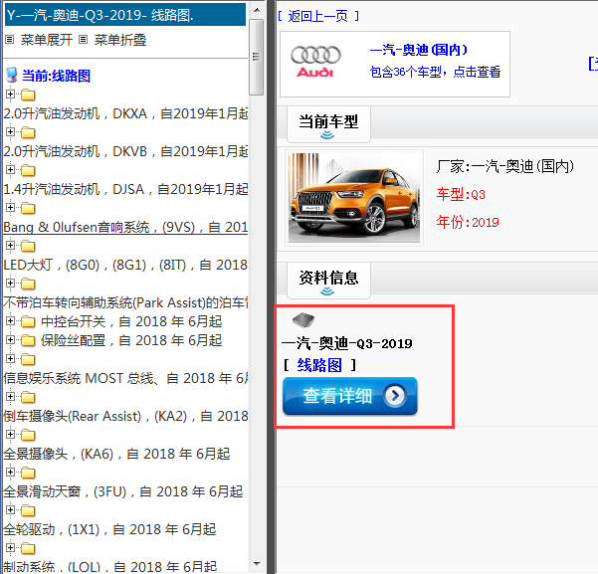Image resolution: width=598 pixels, height=574 pixels.
Task: Select tree item 2.0升汽油发动机，DKVB
Action: (x=125, y=151)
